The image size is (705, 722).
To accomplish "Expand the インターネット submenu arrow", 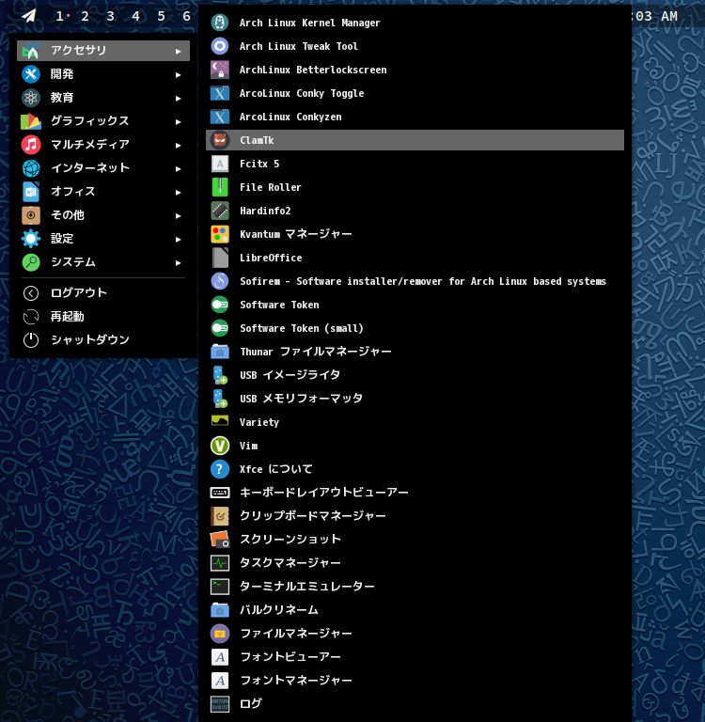I will 178,168.
